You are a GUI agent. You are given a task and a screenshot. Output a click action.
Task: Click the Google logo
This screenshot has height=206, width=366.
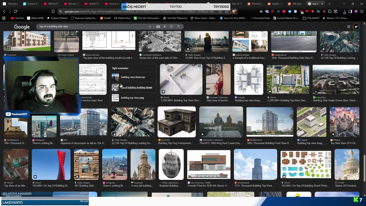coord(22,27)
